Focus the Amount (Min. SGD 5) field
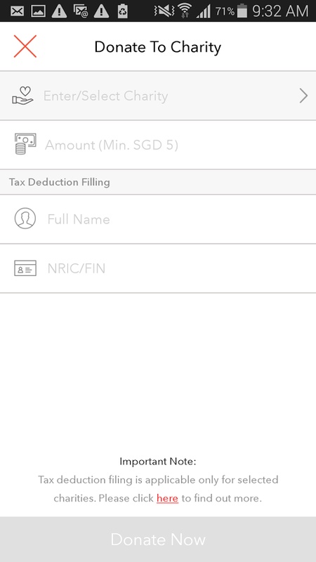 (x=158, y=145)
